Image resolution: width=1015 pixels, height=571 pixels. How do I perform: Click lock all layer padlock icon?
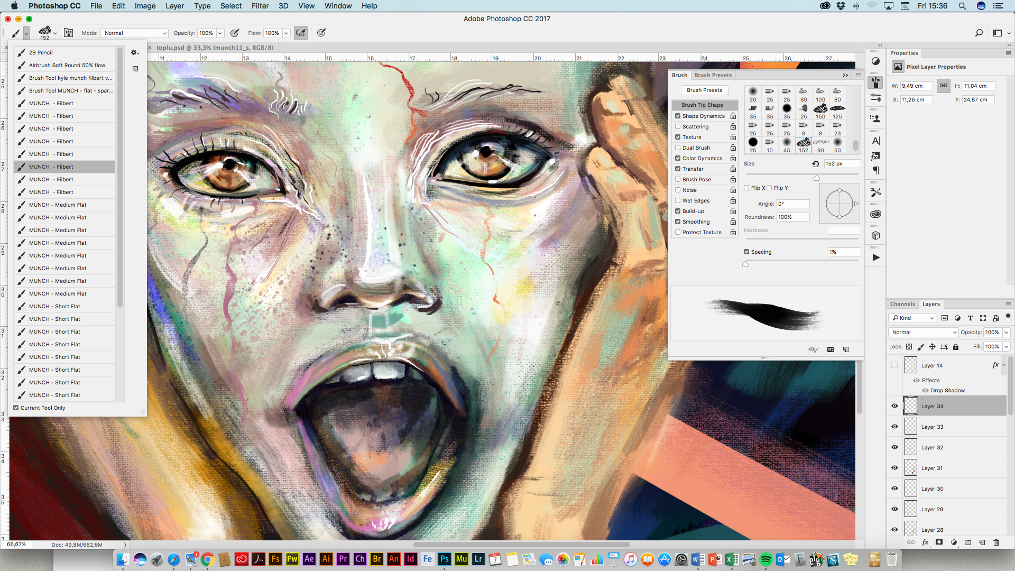(956, 347)
